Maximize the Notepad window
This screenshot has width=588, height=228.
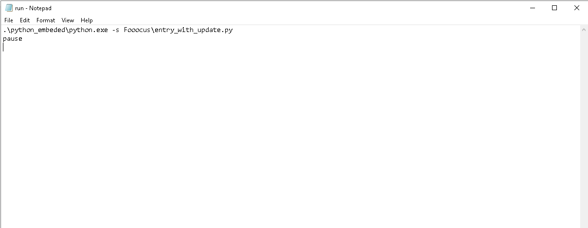[554, 8]
